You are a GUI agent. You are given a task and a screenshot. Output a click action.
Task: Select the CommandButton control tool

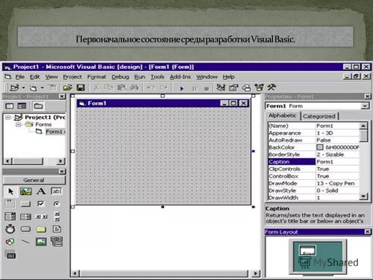tap(26, 204)
